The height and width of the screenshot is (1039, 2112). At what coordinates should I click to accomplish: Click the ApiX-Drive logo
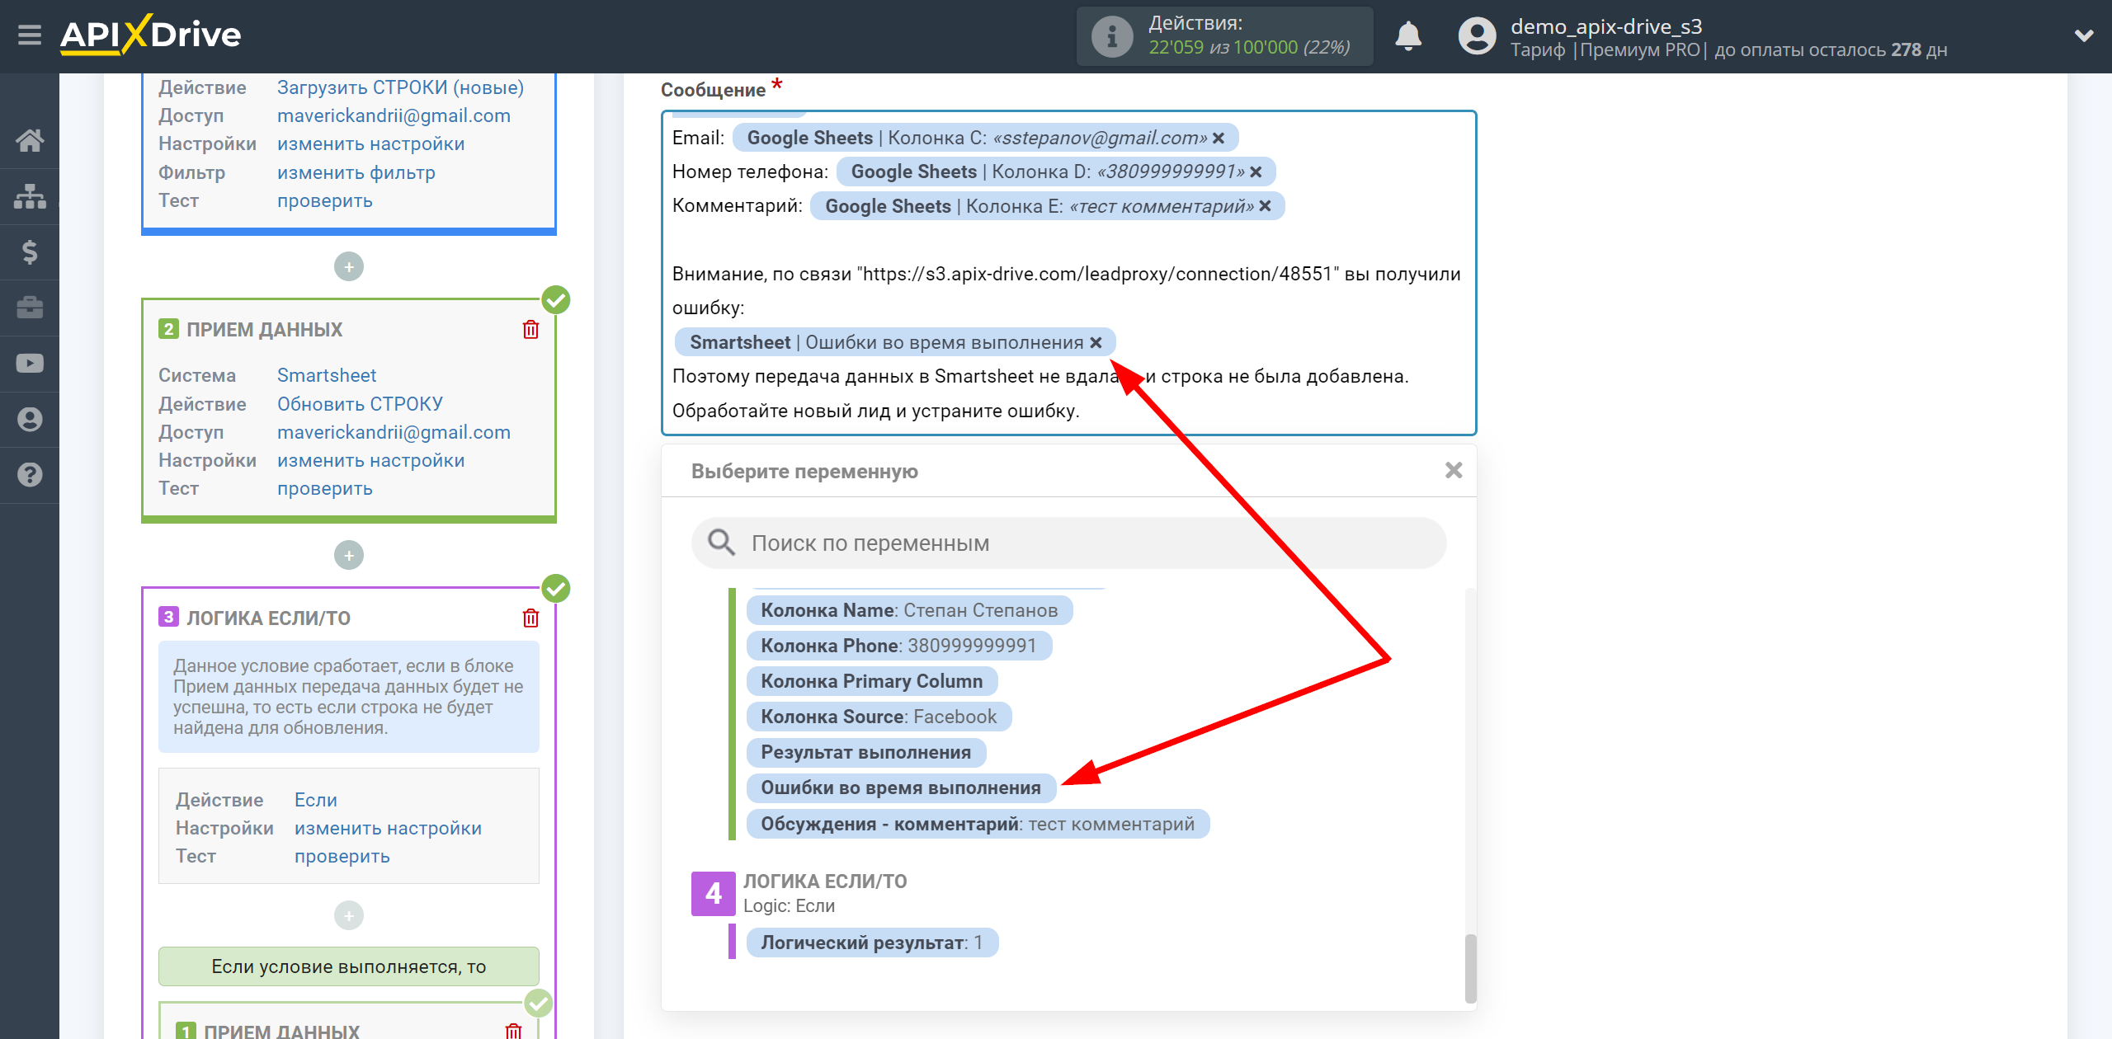click(x=150, y=35)
